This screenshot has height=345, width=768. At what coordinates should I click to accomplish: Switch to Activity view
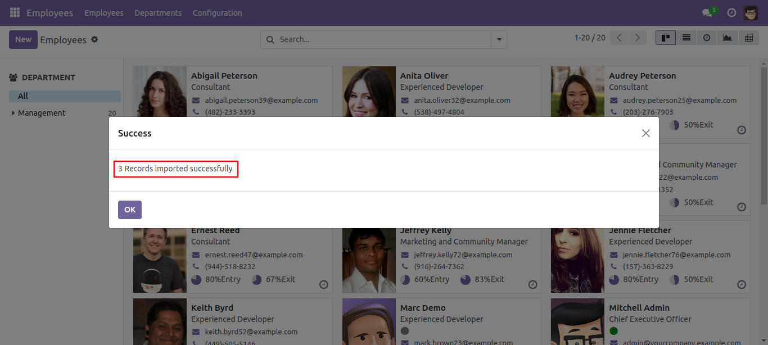pos(707,38)
